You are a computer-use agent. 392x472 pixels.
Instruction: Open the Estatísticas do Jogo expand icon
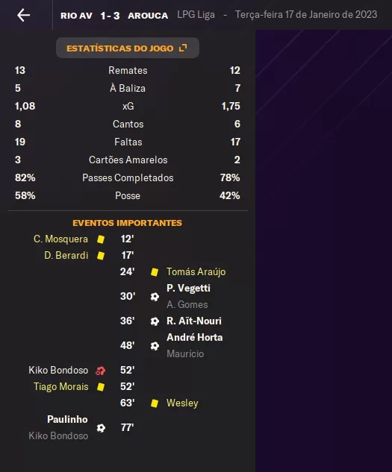(183, 48)
